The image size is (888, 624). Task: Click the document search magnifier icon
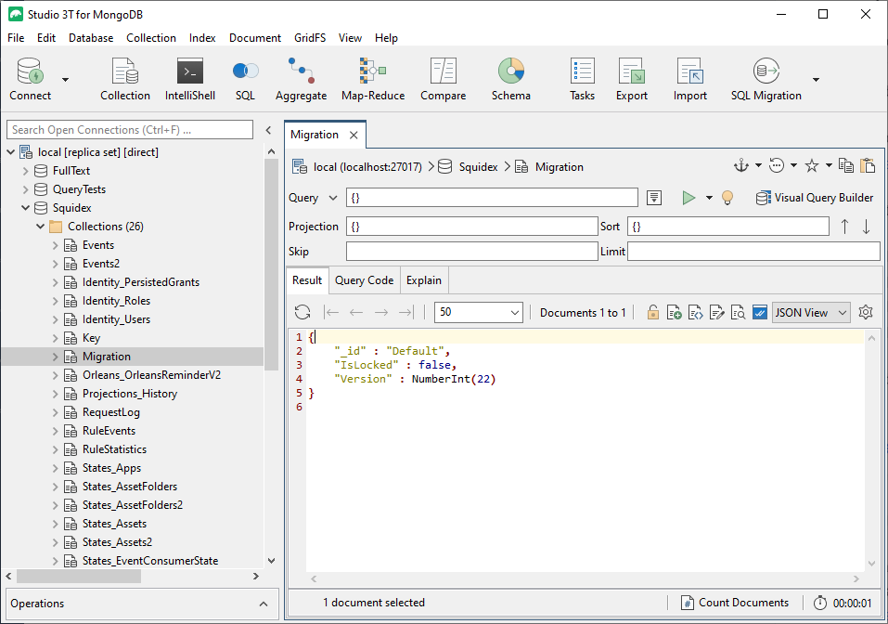tap(738, 312)
